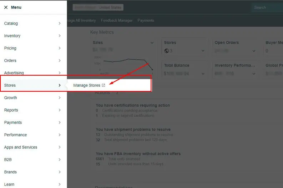
Task: Open the Pricing menu item
Action: pyautogui.click(x=34, y=48)
